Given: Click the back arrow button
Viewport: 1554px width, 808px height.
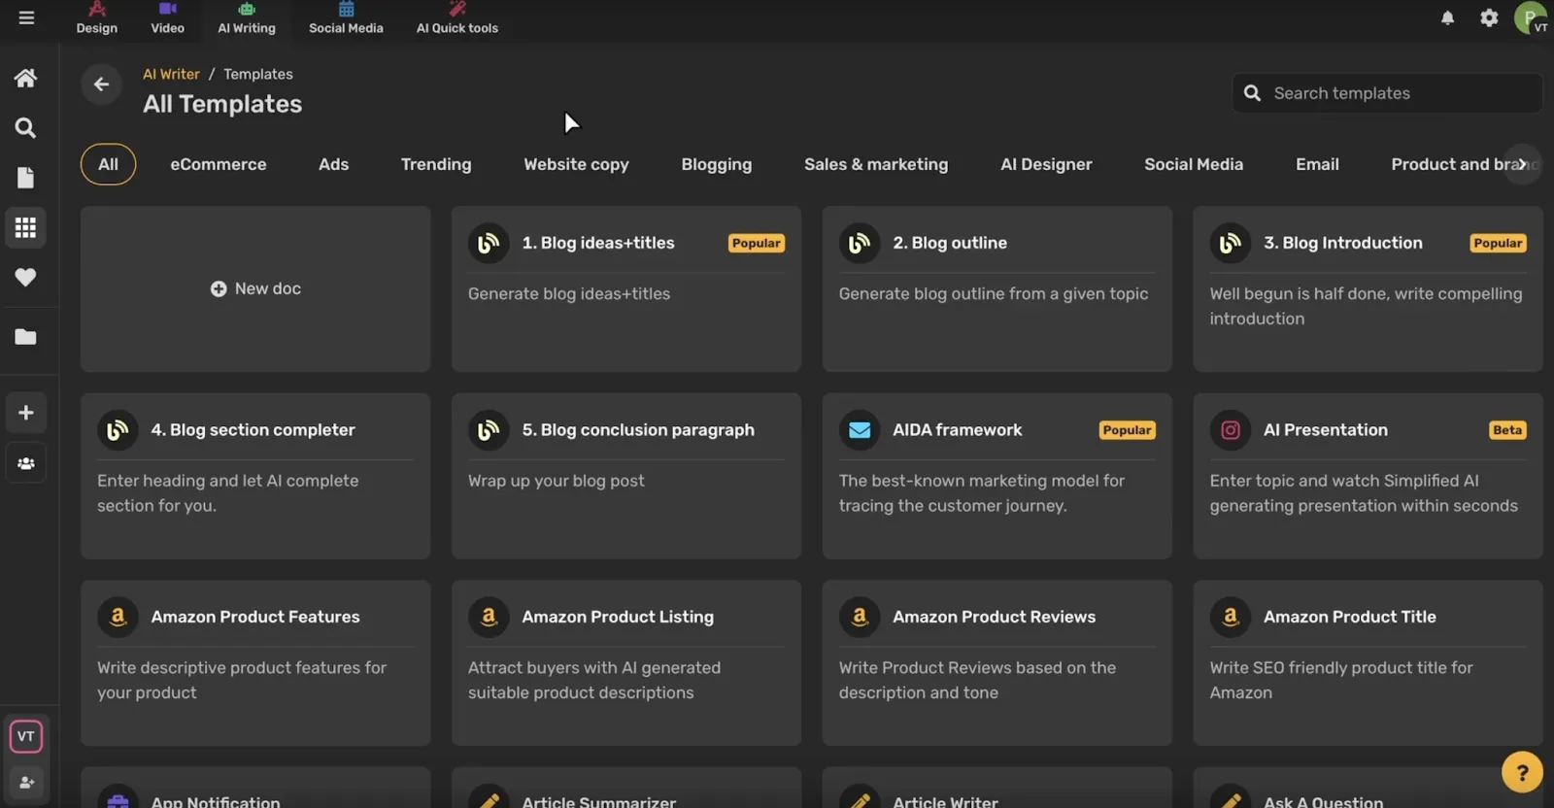Looking at the screenshot, I should (101, 84).
